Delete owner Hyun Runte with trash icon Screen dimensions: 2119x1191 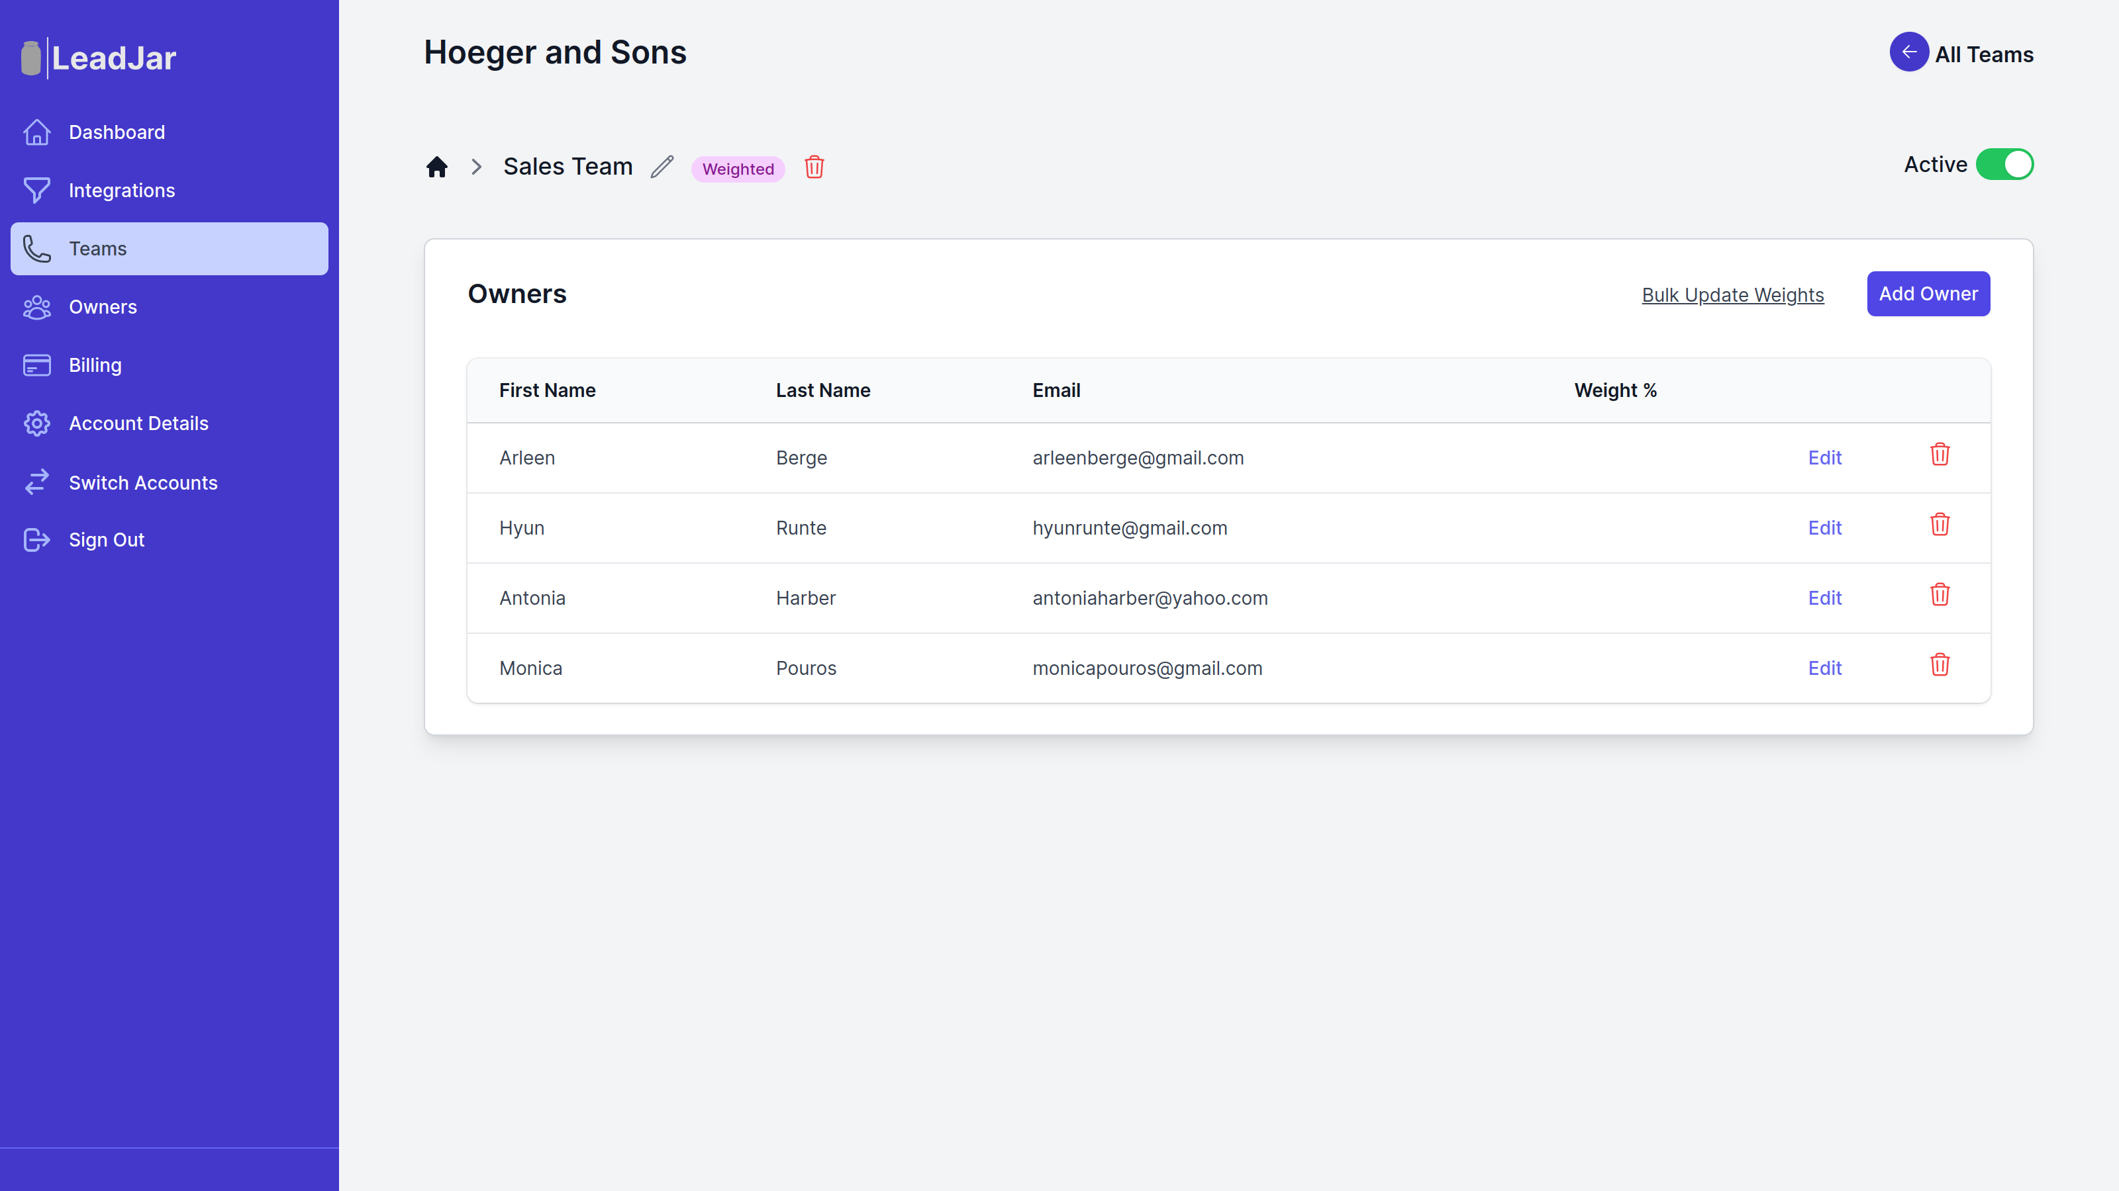(1939, 525)
